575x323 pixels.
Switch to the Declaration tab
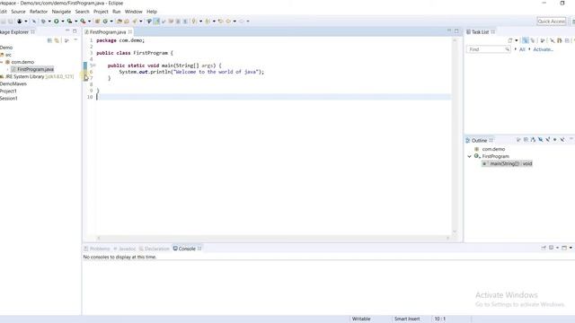pos(154,249)
